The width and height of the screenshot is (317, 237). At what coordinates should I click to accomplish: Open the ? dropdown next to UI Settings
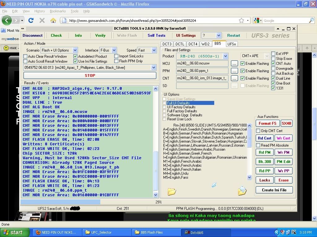click(x=219, y=35)
